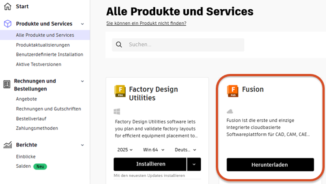Select Produktaktualisierungen in the sidebar
This screenshot has height=184, width=326.
(x=43, y=45)
